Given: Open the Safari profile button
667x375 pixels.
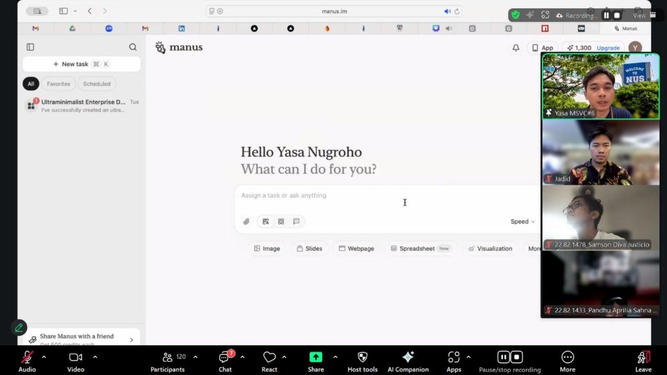Looking at the screenshot, I should point(37,11).
